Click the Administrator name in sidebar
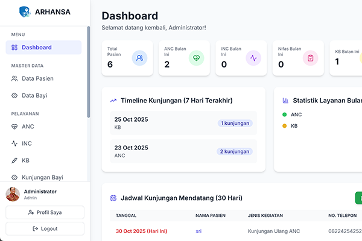This screenshot has height=241, width=362. click(40, 192)
